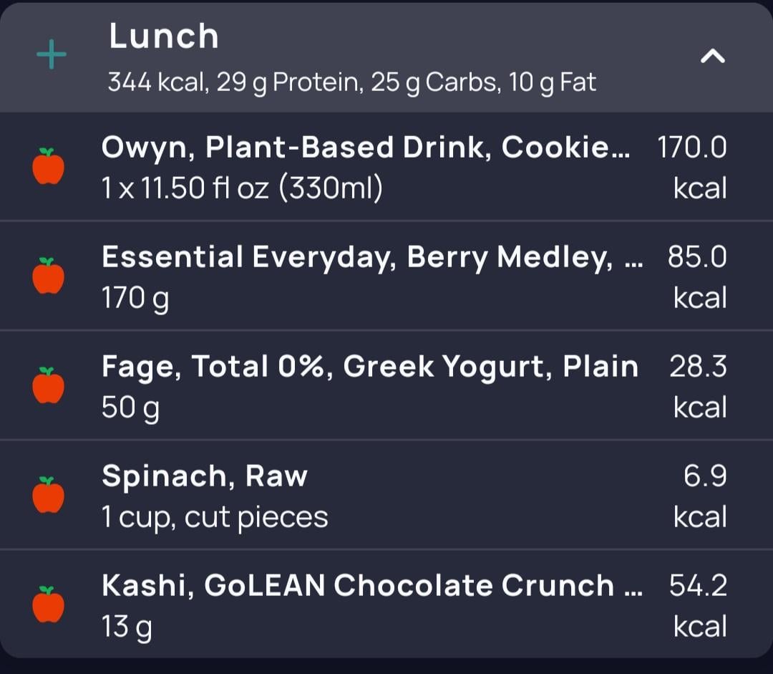Click the apple icon beside Essential Everyday Berry Medley
773x674 pixels.
click(49, 276)
